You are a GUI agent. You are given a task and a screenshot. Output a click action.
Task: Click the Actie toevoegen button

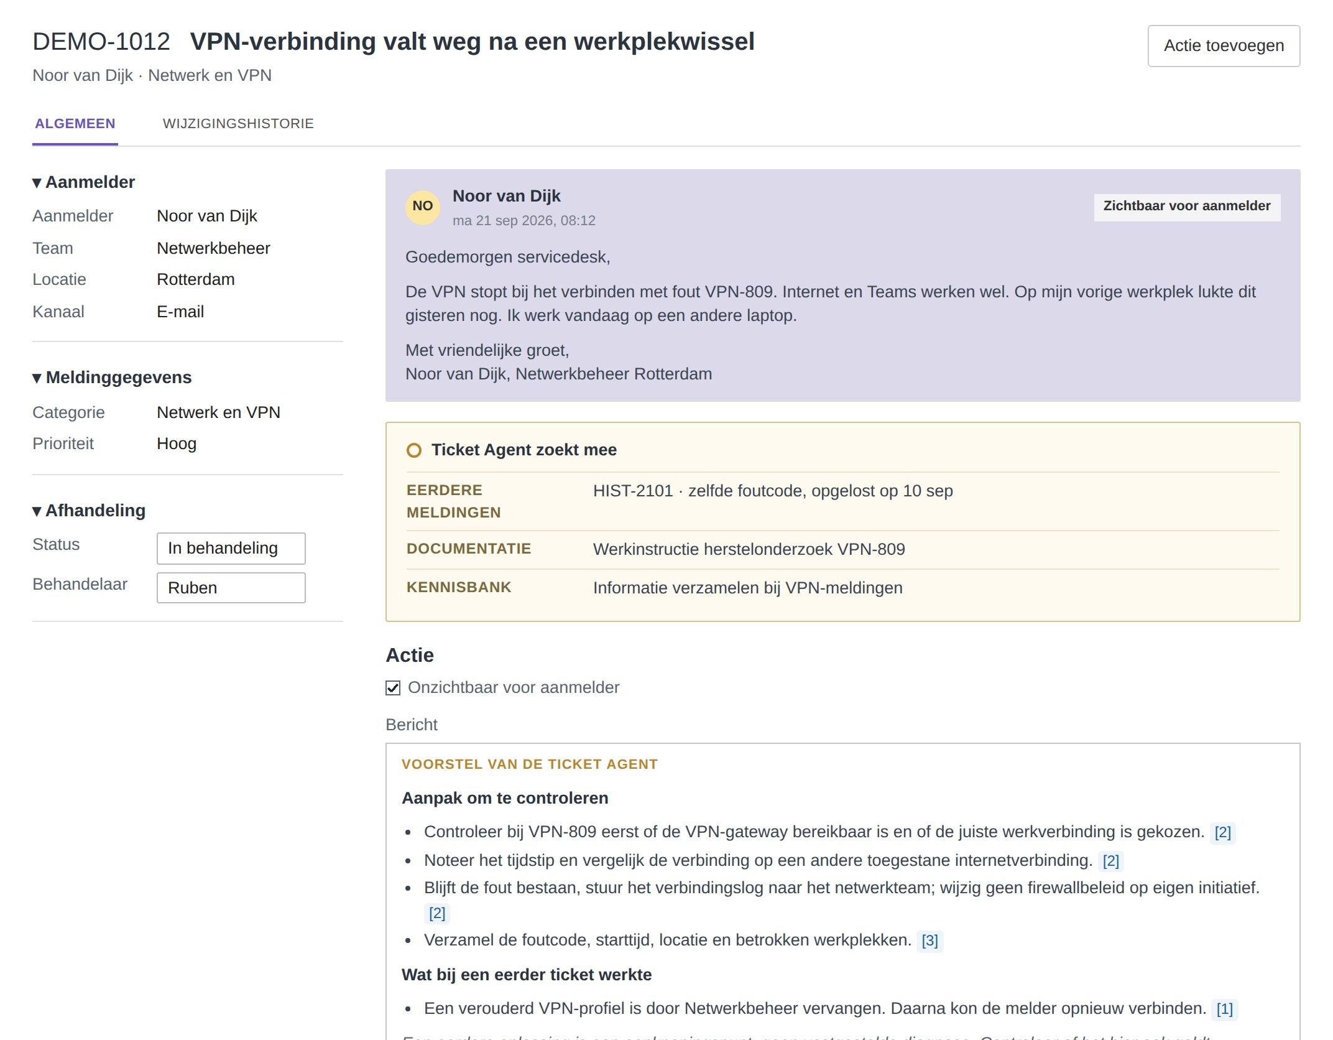(1224, 46)
